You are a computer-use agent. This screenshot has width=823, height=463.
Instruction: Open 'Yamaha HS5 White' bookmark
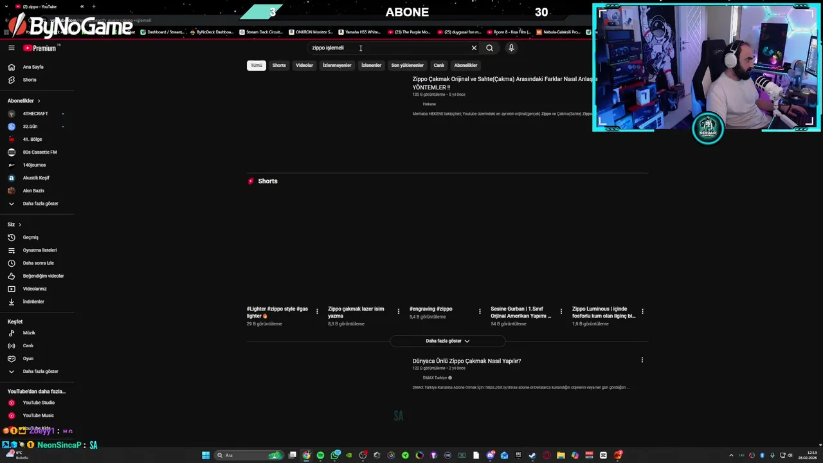[359, 32]
